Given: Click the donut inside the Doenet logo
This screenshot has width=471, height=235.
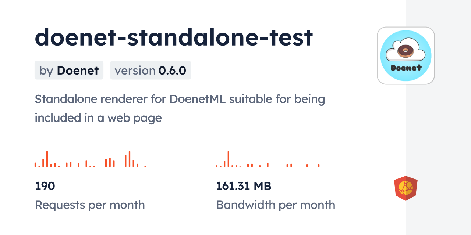Looking at the screenshot, I should pyautogui.click(x=406, y=51).
